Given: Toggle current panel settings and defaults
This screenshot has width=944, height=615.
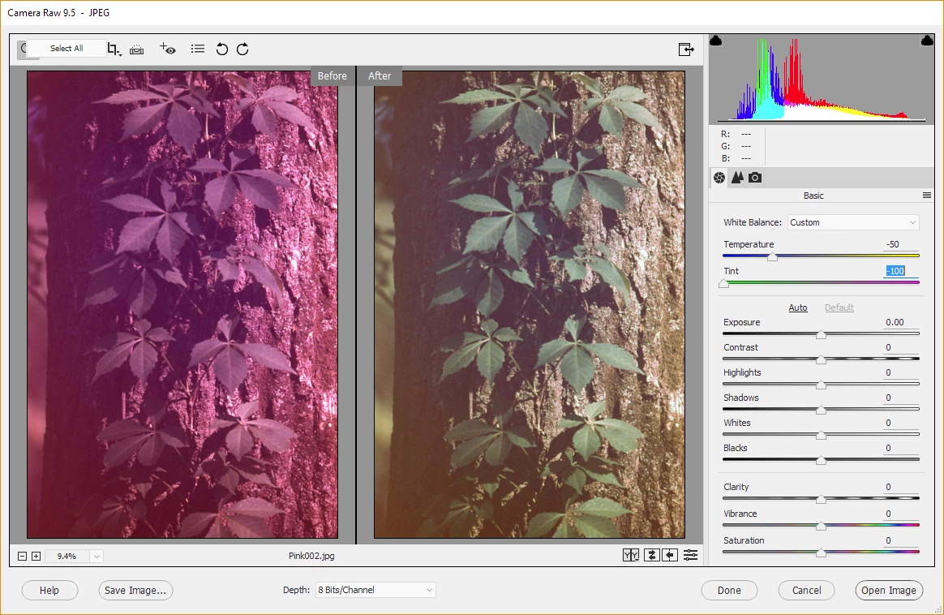Looking at the screenshot, I should pyautogui.click(x=690, y=555).
